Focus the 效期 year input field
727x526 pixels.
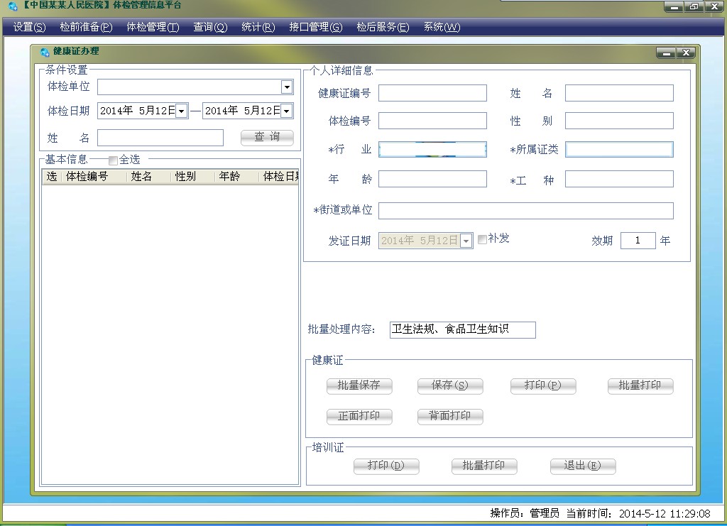(x=638, y=241)
